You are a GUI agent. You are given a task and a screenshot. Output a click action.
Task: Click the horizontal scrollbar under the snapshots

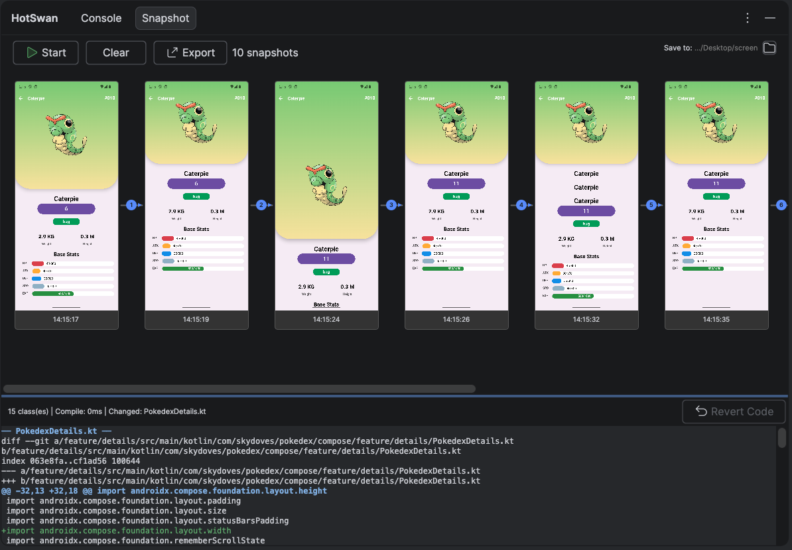pyautogui.click(x=239, y=389)
